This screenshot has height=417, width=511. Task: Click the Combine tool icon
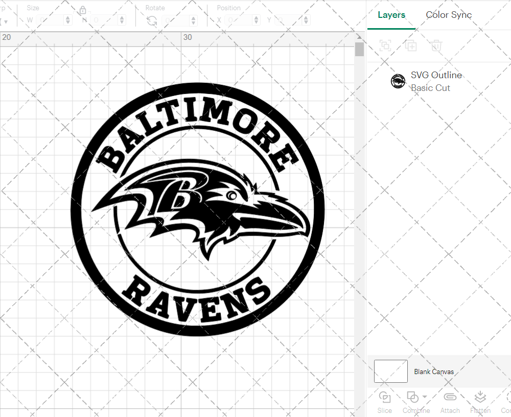(413, 397)
